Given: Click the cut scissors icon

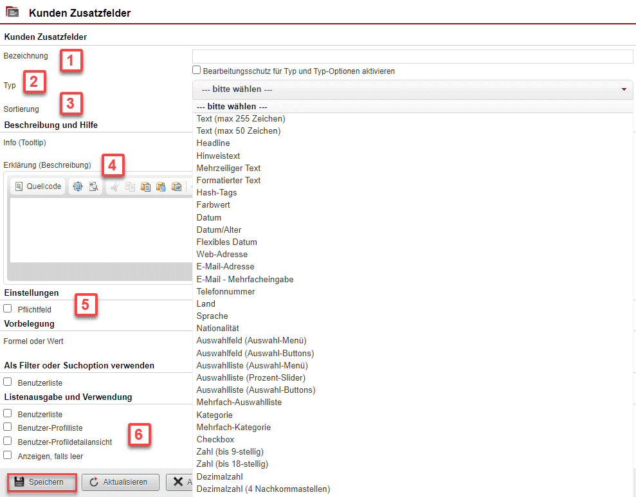Looking at the screenshot, I should tap(114, 186).
